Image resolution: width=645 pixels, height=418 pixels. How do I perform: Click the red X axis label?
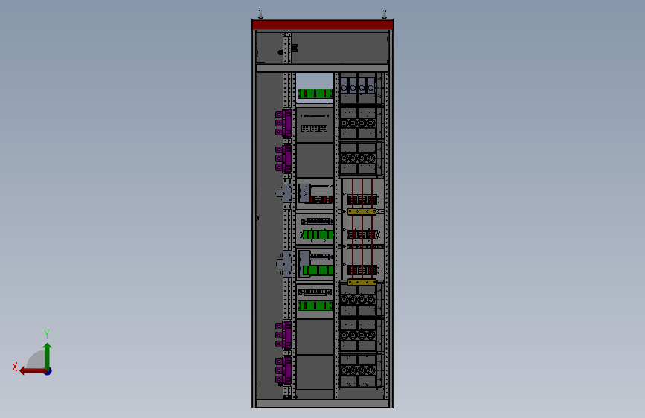(x=15, y=367)
